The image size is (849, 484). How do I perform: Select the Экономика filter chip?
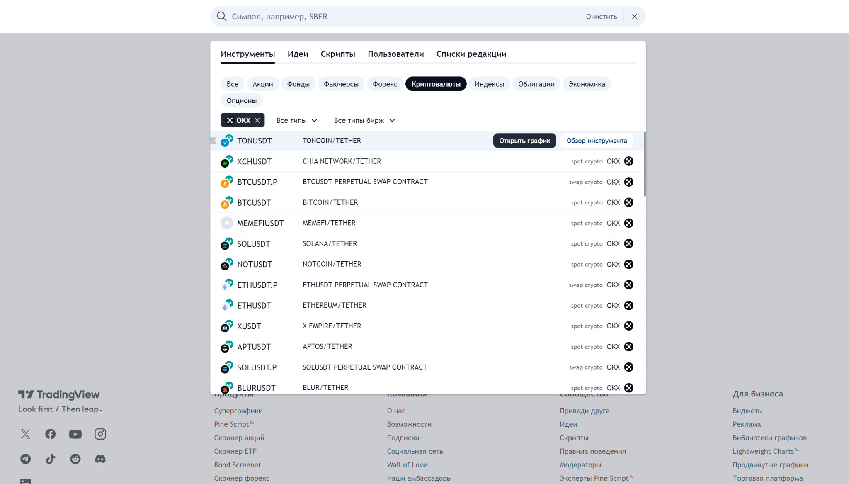tap(587, 84)
